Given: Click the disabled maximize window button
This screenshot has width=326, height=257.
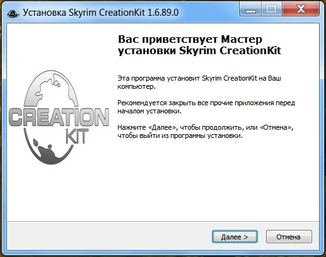Looking at the screenshot, I should coord(271,9).
